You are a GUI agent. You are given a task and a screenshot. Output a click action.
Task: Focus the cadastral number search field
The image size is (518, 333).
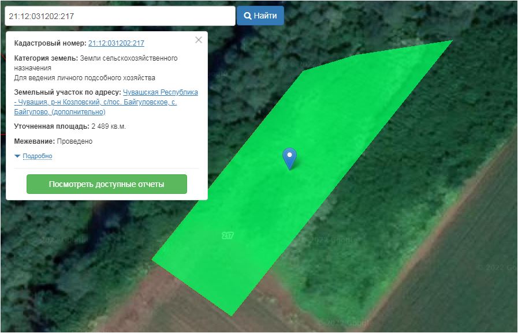coord(118,16)
